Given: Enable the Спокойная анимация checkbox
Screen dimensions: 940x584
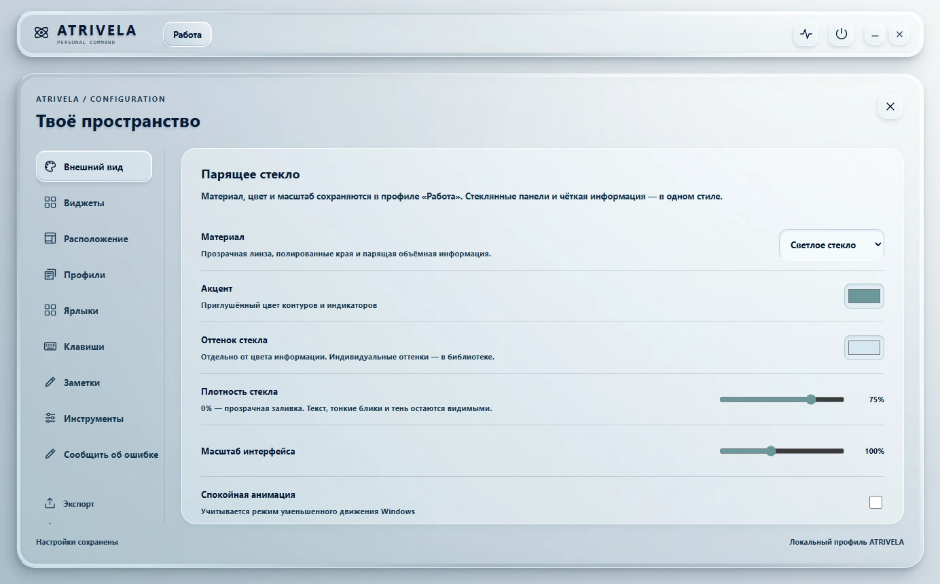Looking at the screenshot, I should point(876,502).
